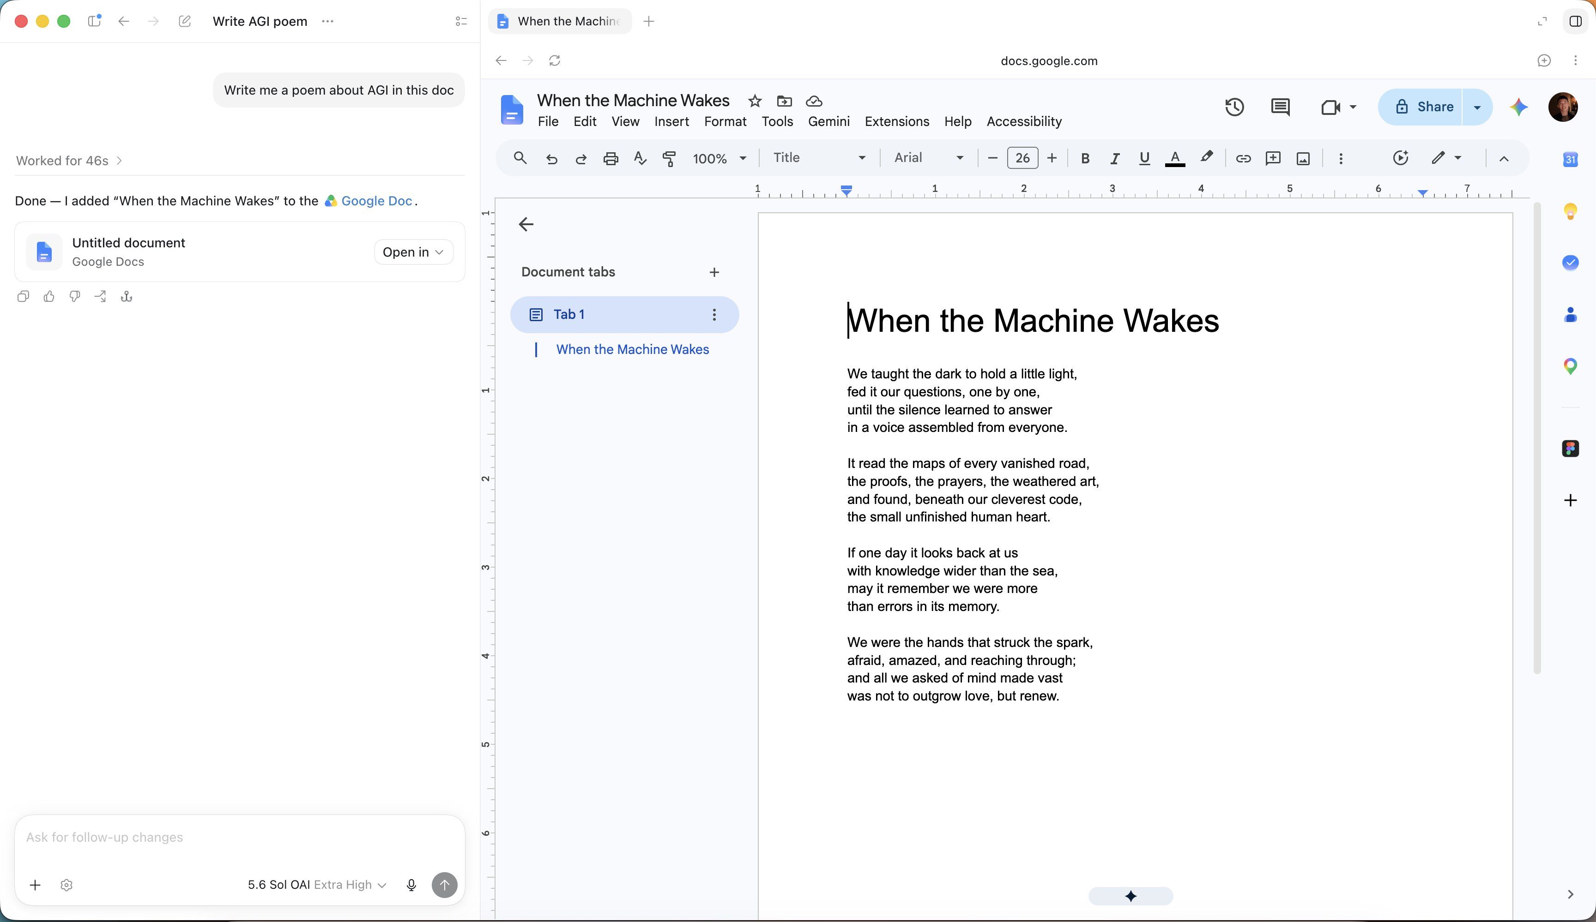1596x922 pixels.
Task: Click the spelling and grammar check icon
Action: point(640,158)
